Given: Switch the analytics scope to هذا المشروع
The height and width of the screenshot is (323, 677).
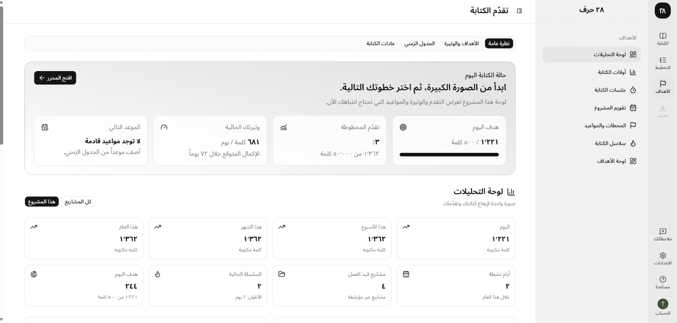Looking at the screenshot, I should [x=42, y=202].
